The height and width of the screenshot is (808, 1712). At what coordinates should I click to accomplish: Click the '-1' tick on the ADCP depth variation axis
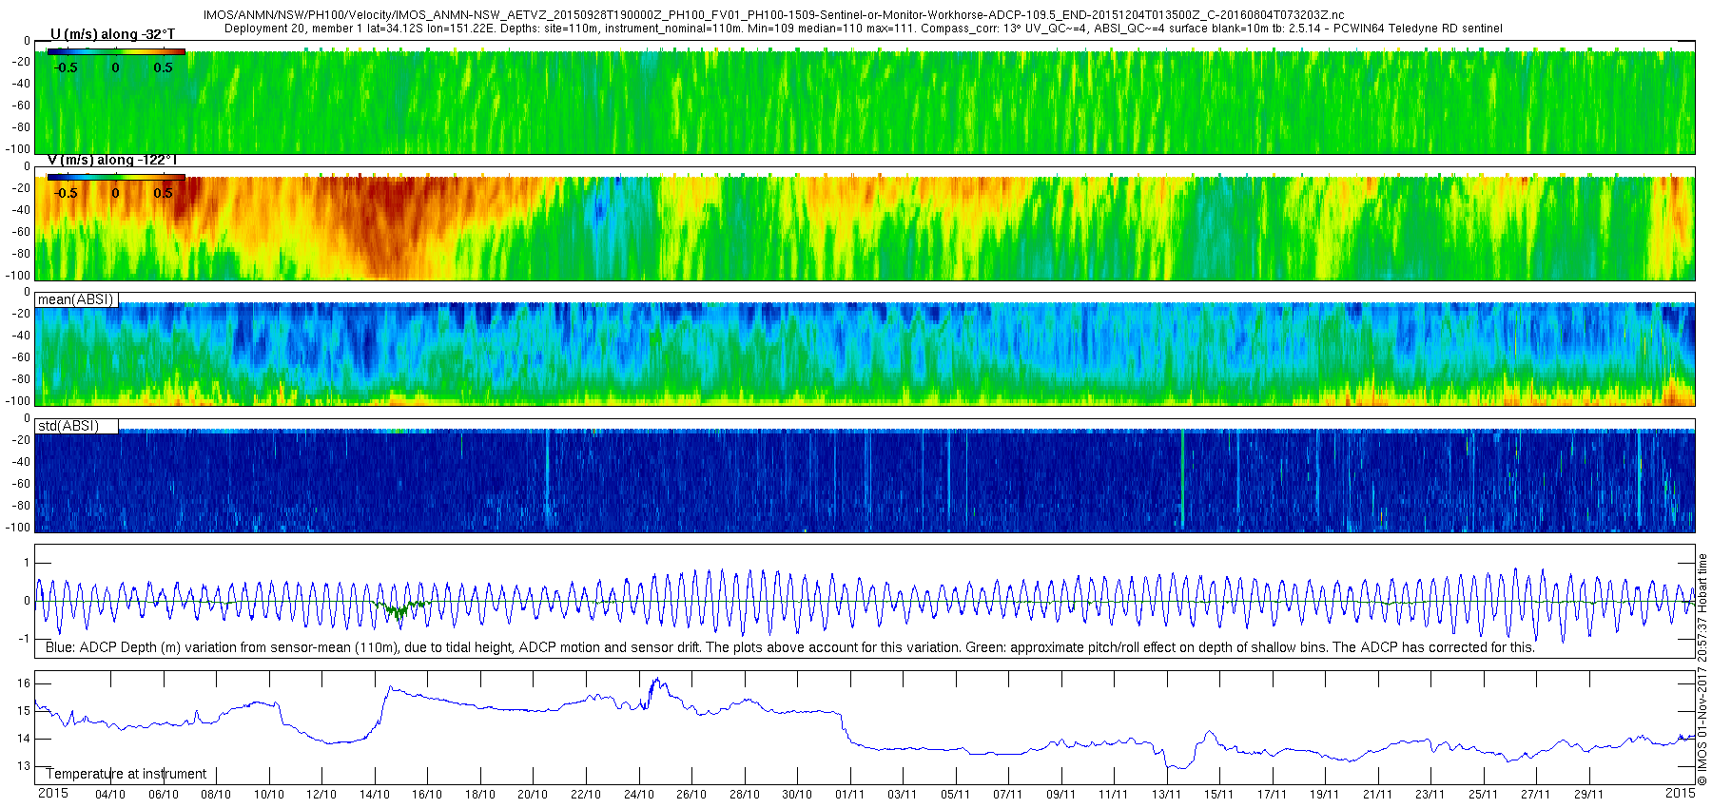coord(25,639)
